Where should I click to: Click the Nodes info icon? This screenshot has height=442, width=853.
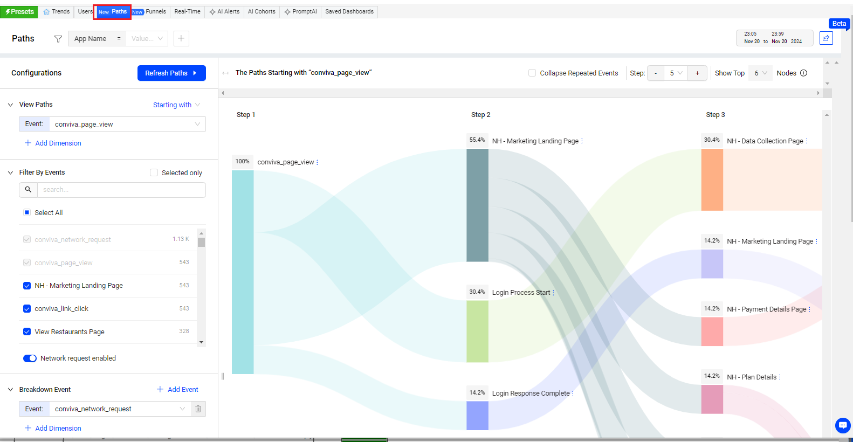pyautogui.click(x=803, y=73)
